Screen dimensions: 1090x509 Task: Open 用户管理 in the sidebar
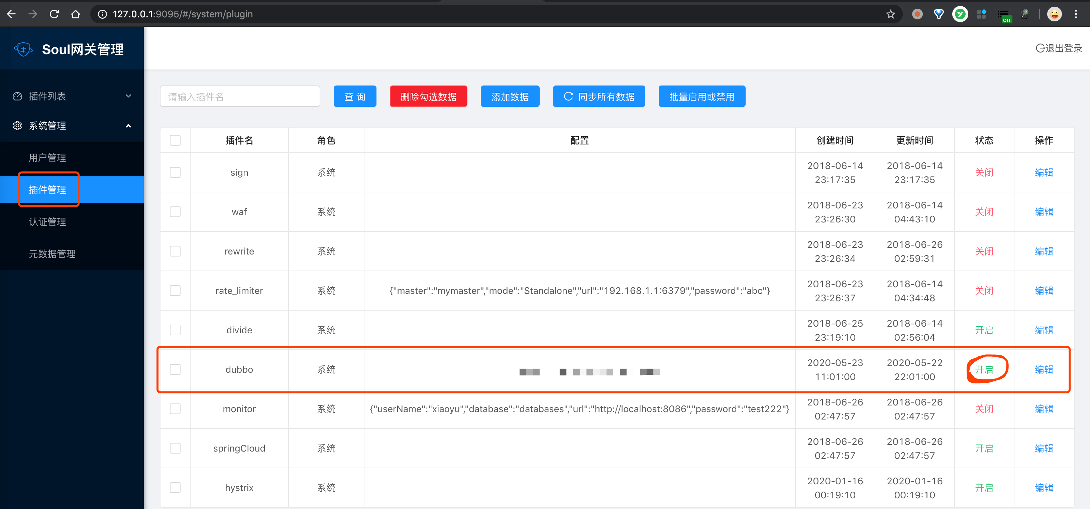point(47,158)
